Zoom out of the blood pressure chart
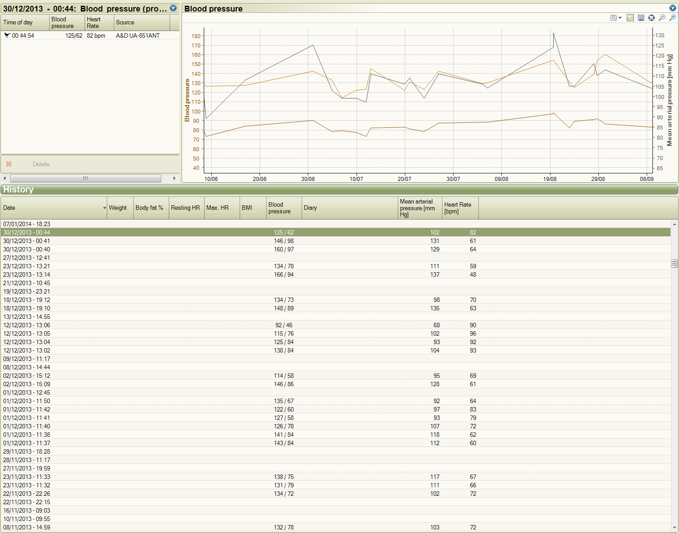 (x=662, y=18)
